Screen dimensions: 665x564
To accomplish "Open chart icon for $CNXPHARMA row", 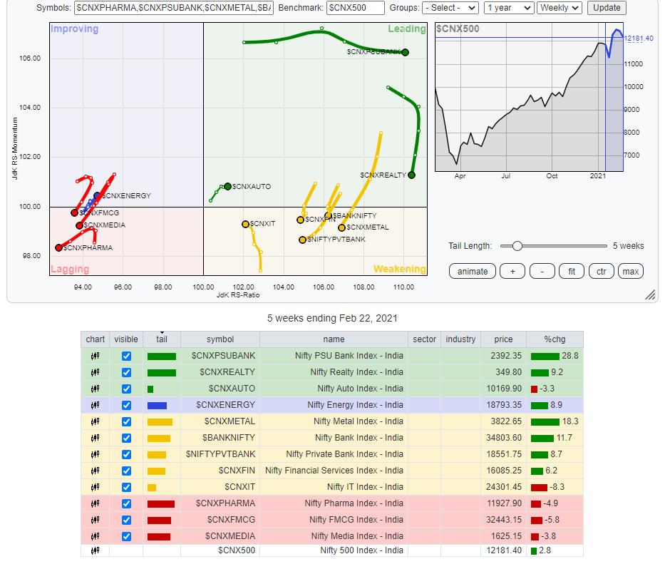I will pos(95,503).
